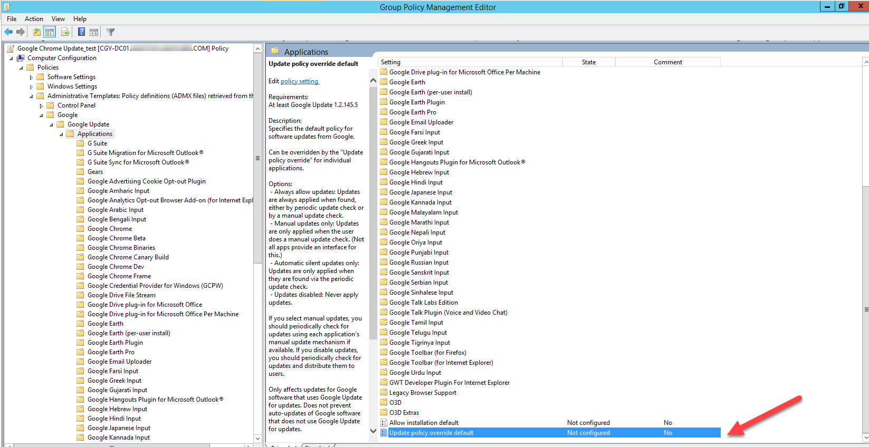Viewport: 869px width, 447px height.
Task: Click the grey Forward arrow toolbar icon
Action: pos(21,32)
